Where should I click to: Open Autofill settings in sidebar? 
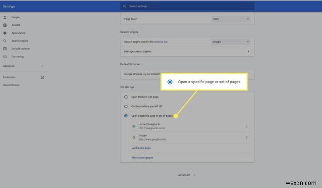(x=16, y=25)
